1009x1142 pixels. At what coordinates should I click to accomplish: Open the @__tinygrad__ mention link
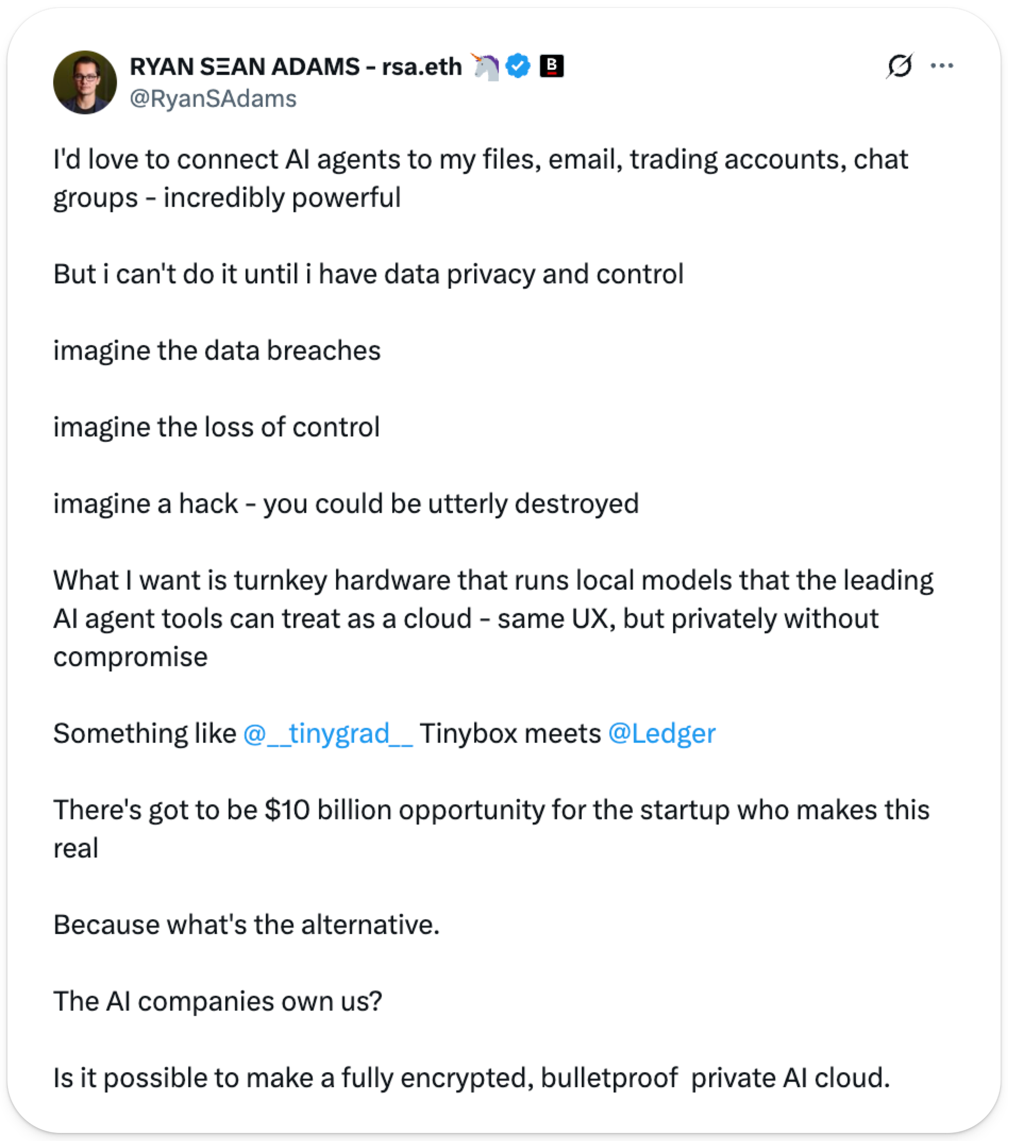click(328, 734)
